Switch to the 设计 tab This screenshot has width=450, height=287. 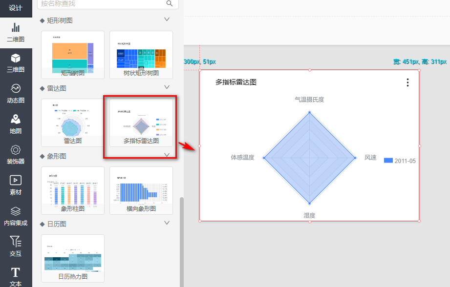16,8
